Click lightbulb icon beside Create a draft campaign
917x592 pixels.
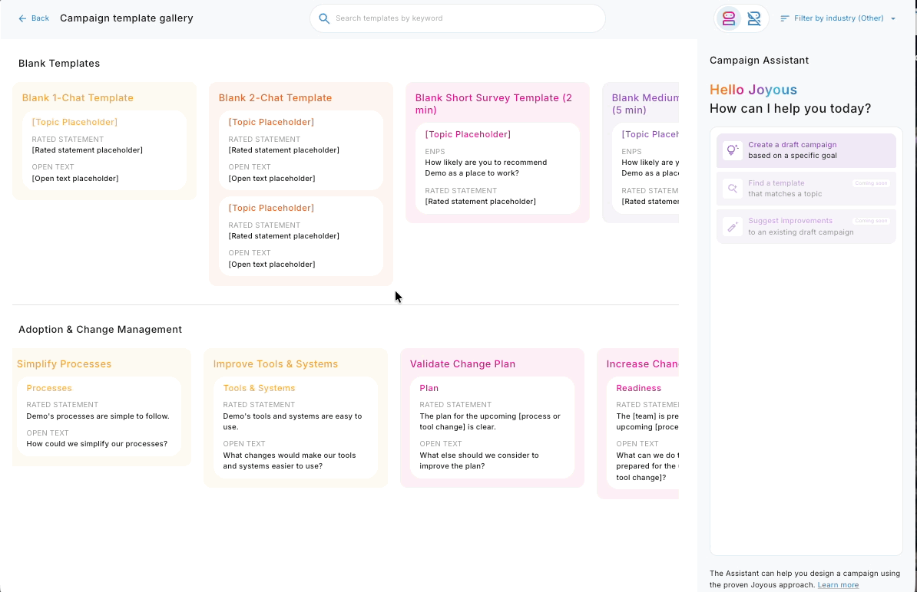[x=732, y=150]
